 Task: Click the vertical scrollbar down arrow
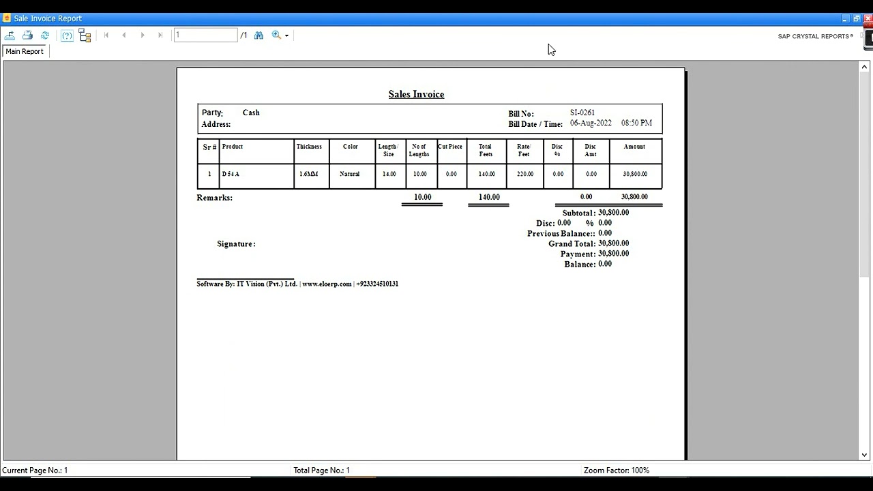coord(865,455)
